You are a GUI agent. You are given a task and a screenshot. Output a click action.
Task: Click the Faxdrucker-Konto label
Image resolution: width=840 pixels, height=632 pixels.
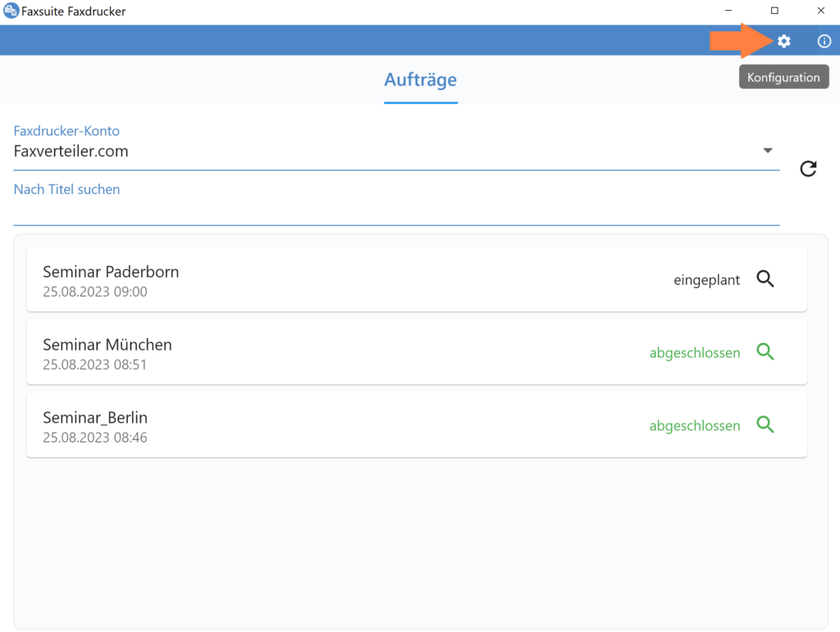point(66,131)
